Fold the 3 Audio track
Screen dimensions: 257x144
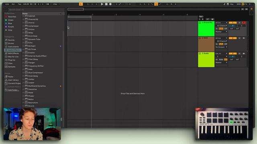200,54
